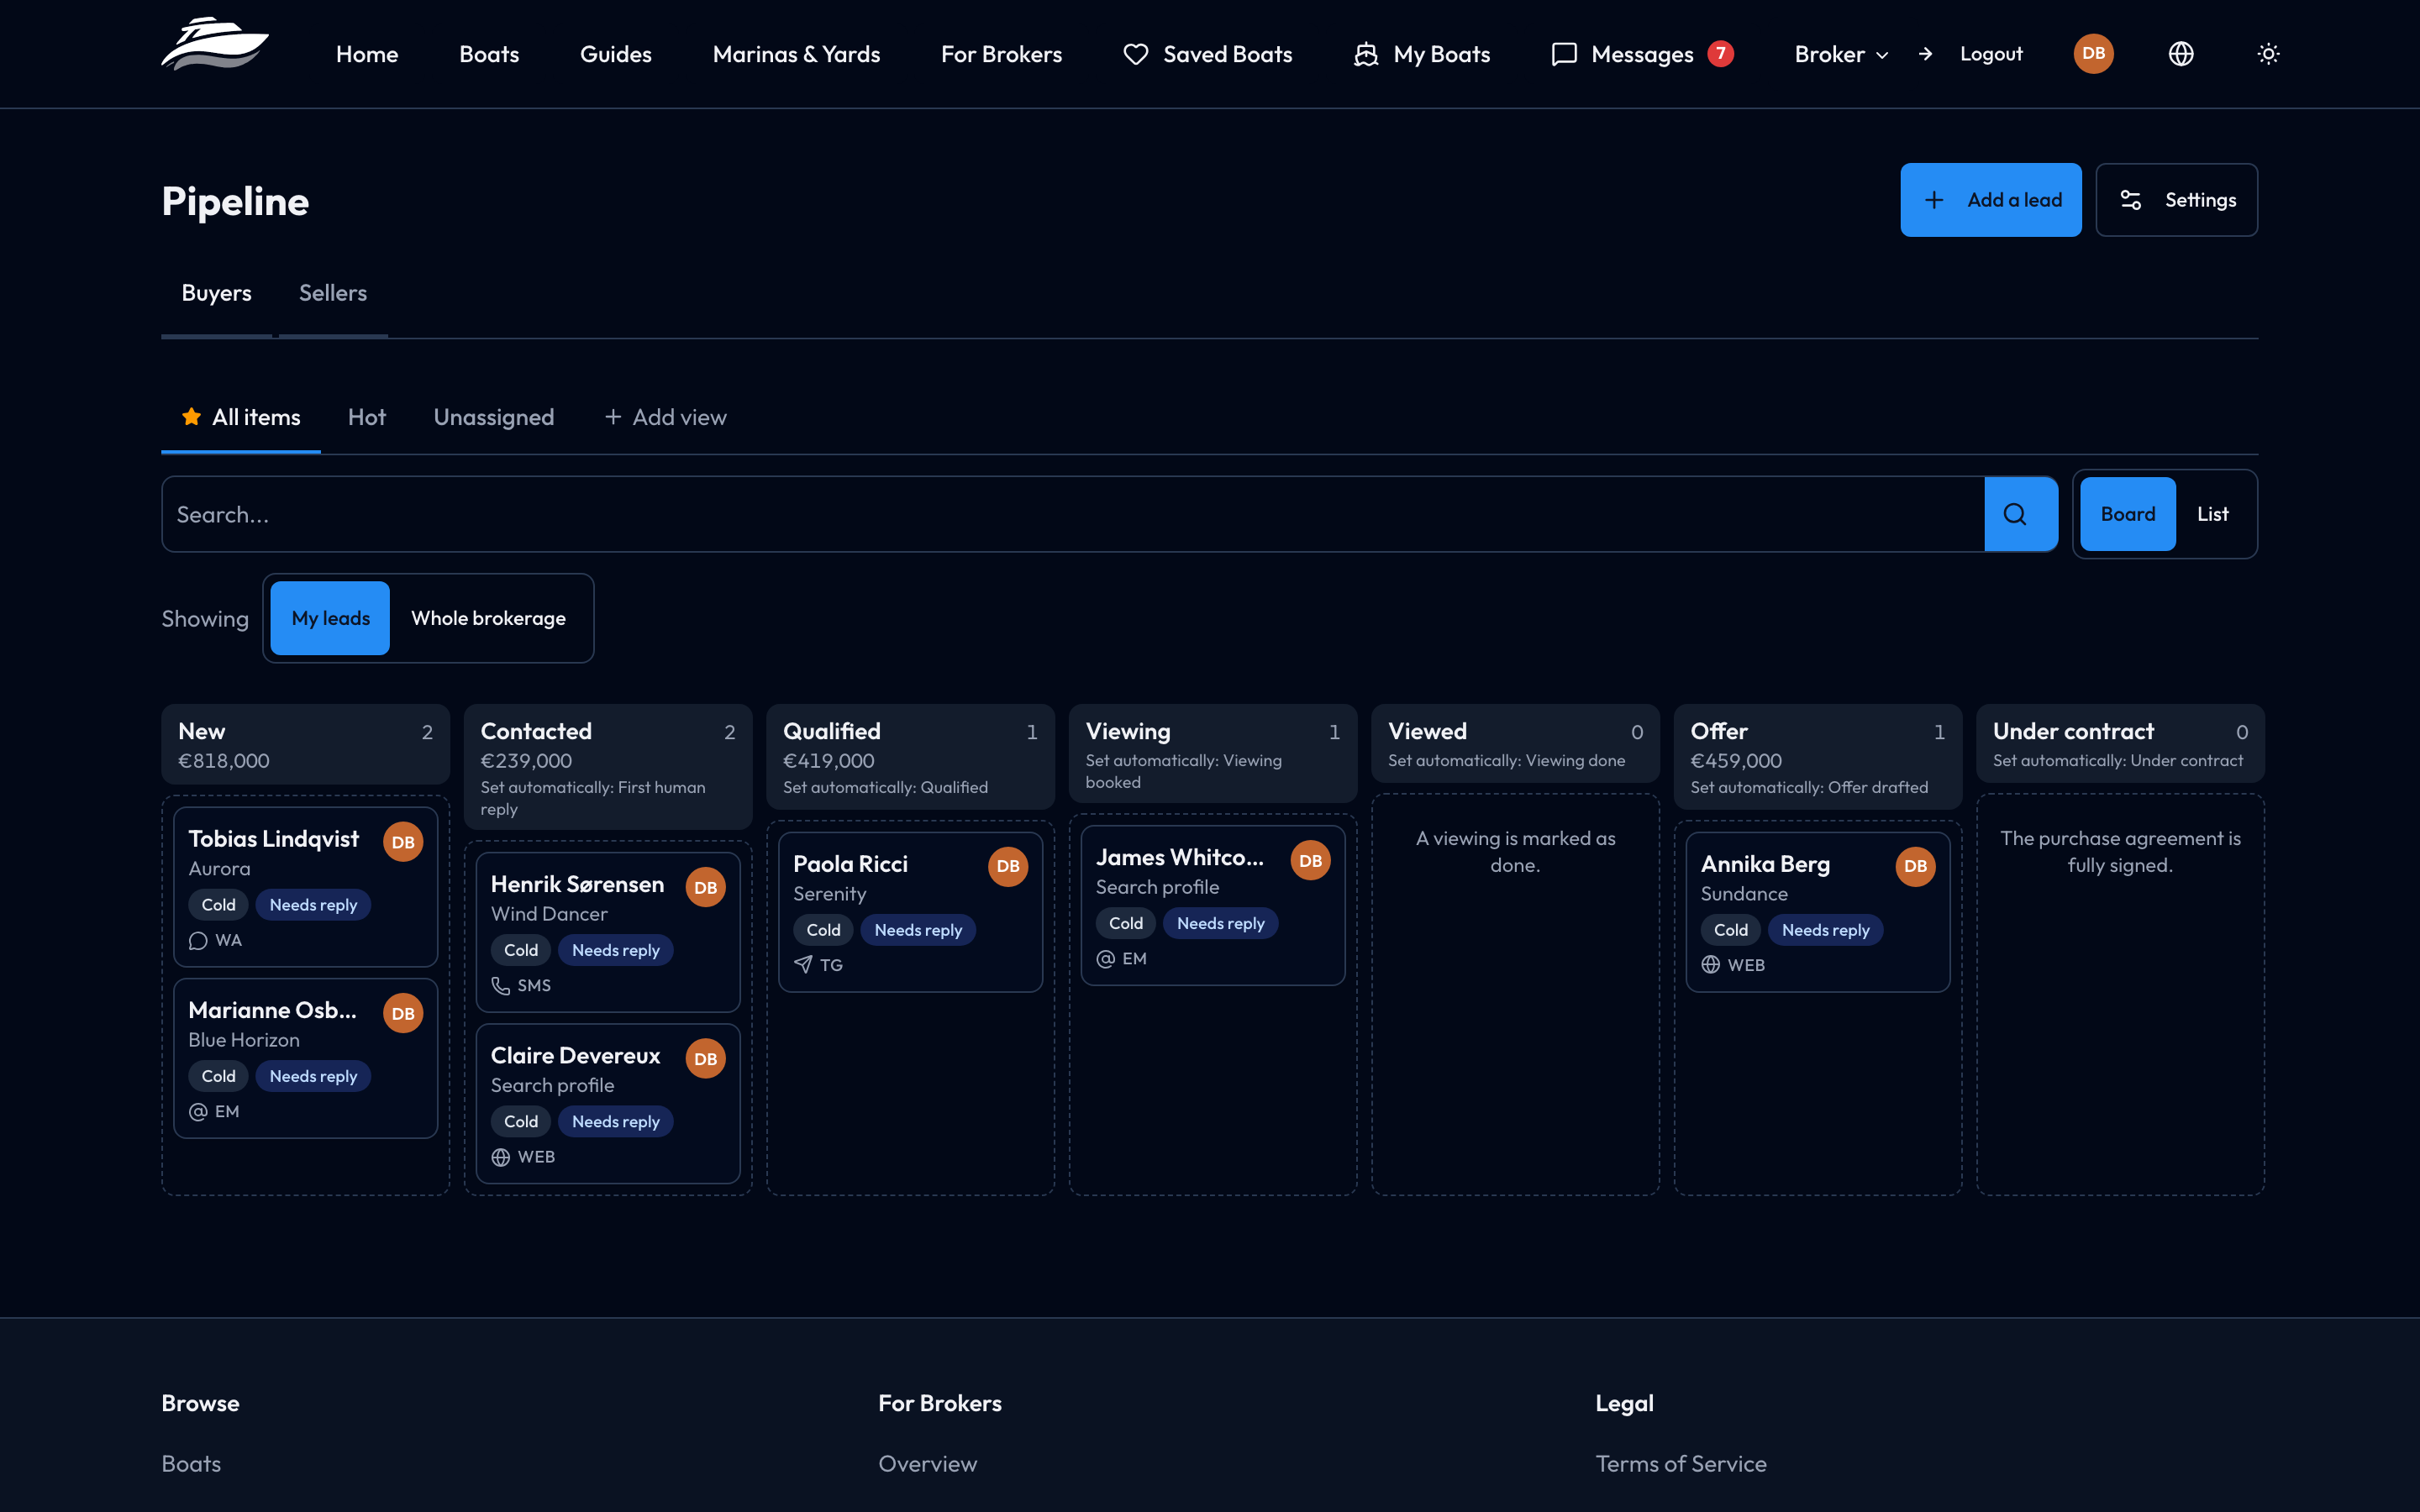
Task: Click DB avatar on Henrik Sørensen card
Action: point(705,887)
